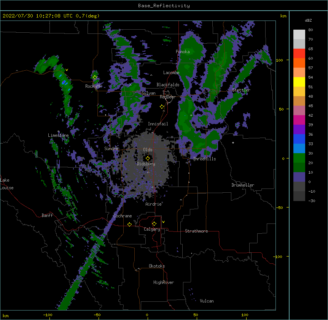The width and height of the screenshot is (328, 320).
Task: Click the RedDeer label
Action: [x=167, y=97]
